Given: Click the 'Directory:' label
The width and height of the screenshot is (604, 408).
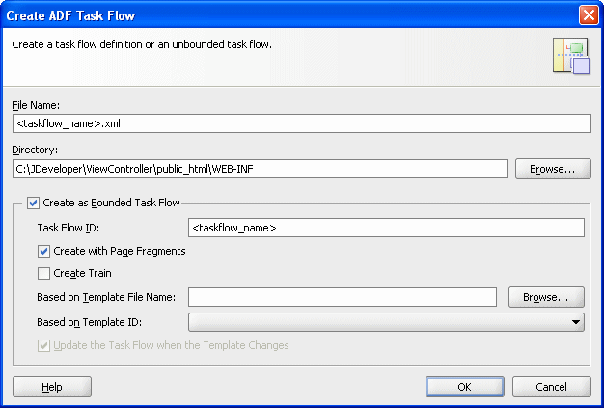Looking at the screenshot, I should pos(37,150).
